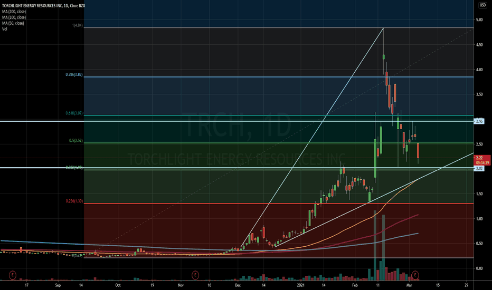Select the Fibonacci 0.5(2.52) level label
Screen dimensions: 492x290
[x=76, y=141]
